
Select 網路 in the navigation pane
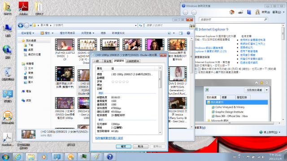[x=29, y=100]
